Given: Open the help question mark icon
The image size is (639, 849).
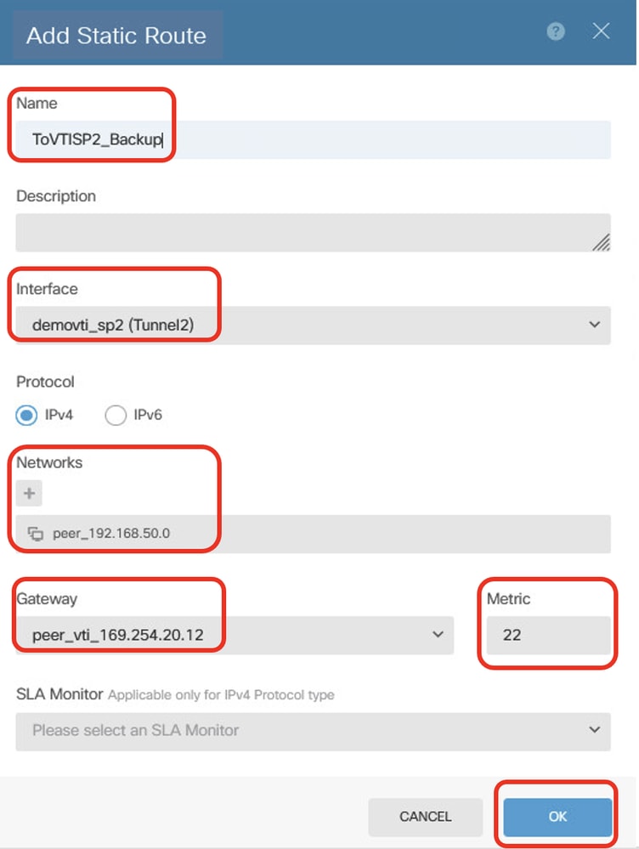Looking at the screenshot, I should (556, 31).
